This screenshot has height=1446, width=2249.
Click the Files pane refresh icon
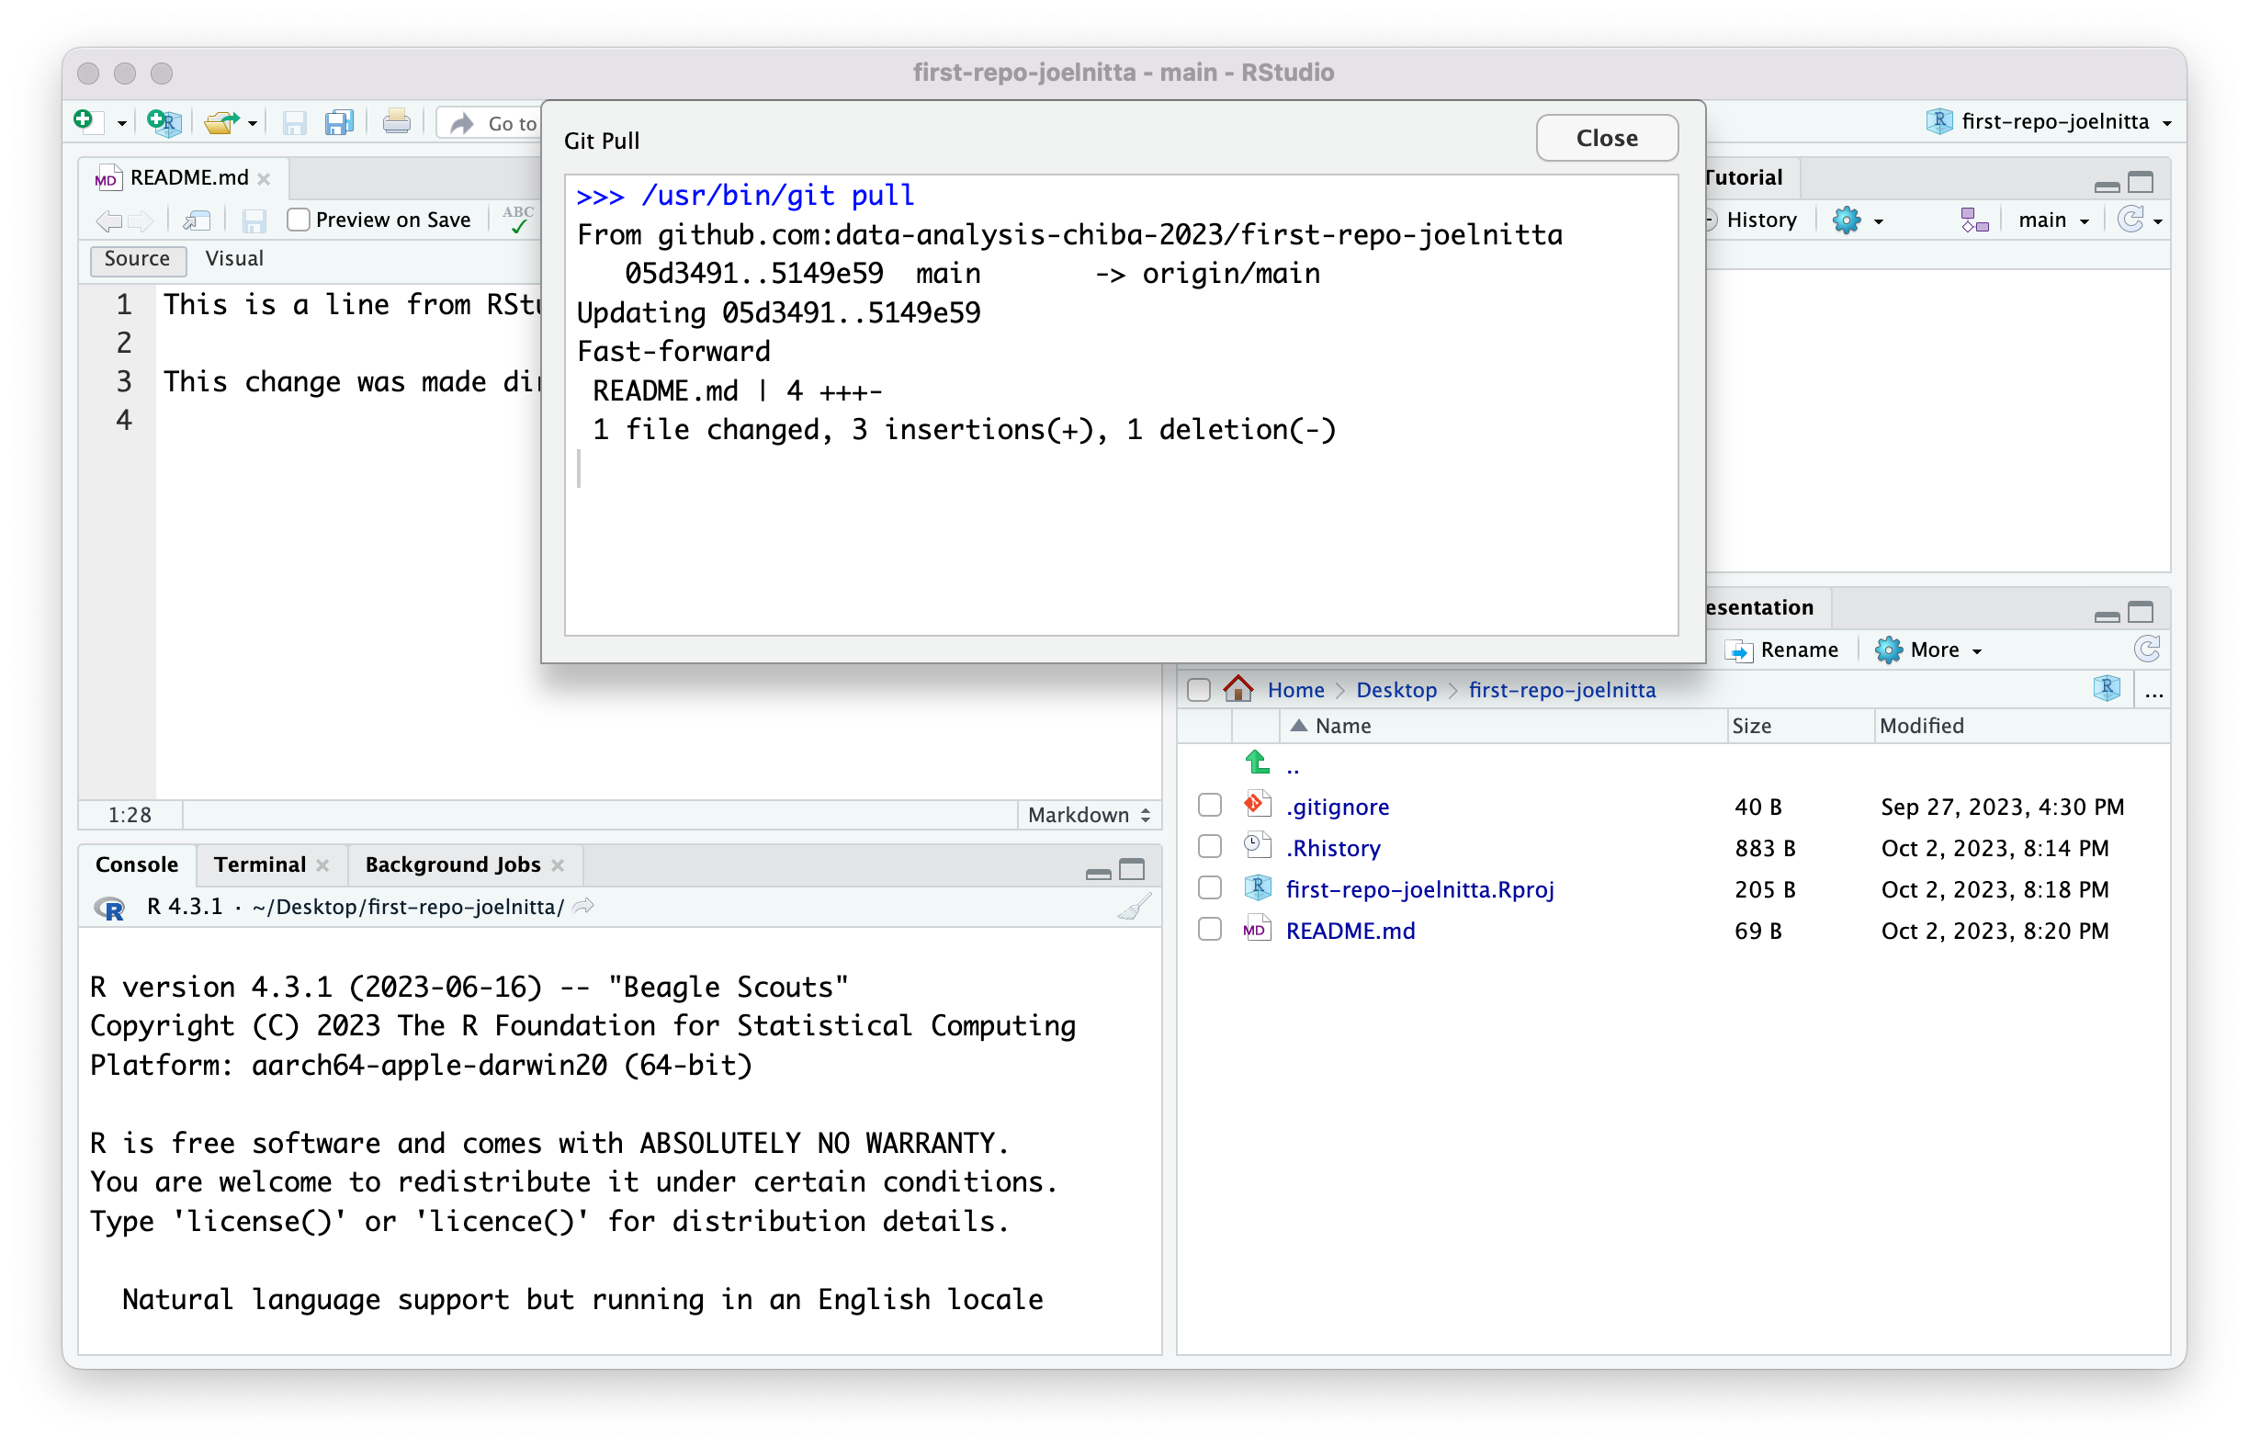coord(2147,649)
